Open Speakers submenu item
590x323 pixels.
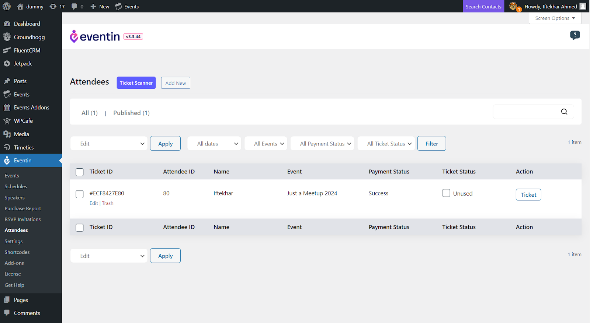15,197
